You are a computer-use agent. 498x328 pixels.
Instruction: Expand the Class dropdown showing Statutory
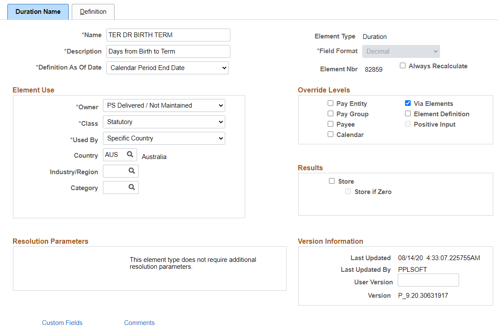tap(164, 122)
